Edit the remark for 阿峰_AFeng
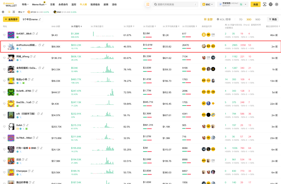 35,56
